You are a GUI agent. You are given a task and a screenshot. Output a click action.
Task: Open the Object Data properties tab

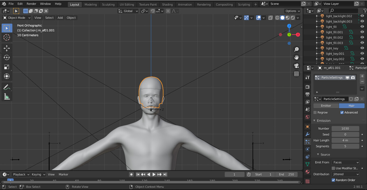pyautogui.click(x=307, y=164)
